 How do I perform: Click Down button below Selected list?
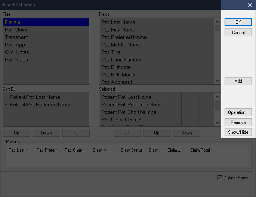186,133
